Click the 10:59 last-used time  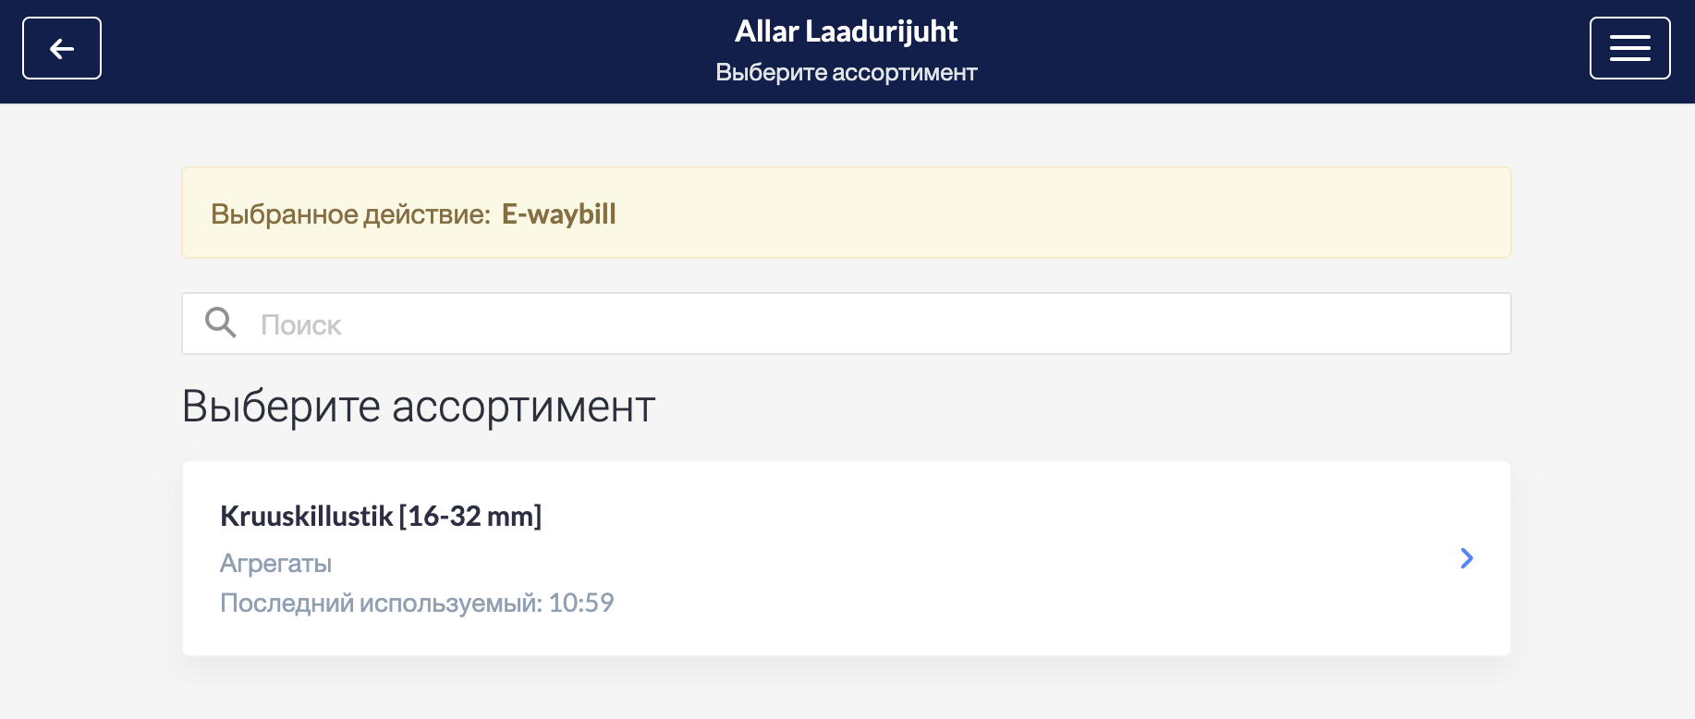pyautogui.click(x=581, y=603)
